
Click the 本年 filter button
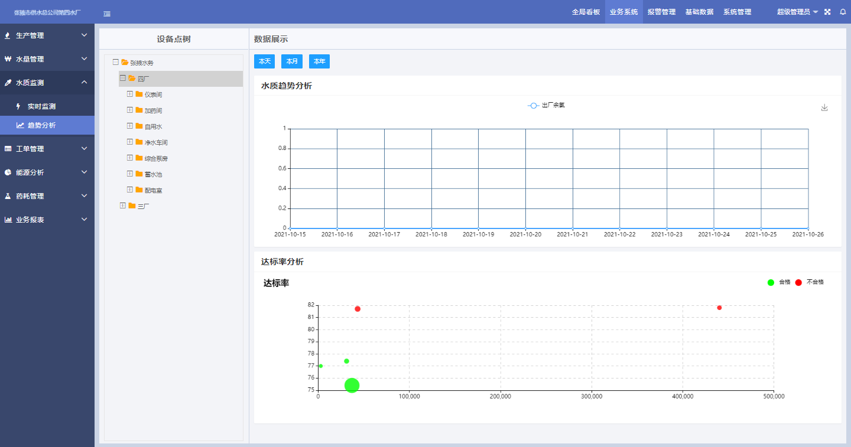click(x=319, y=61)
